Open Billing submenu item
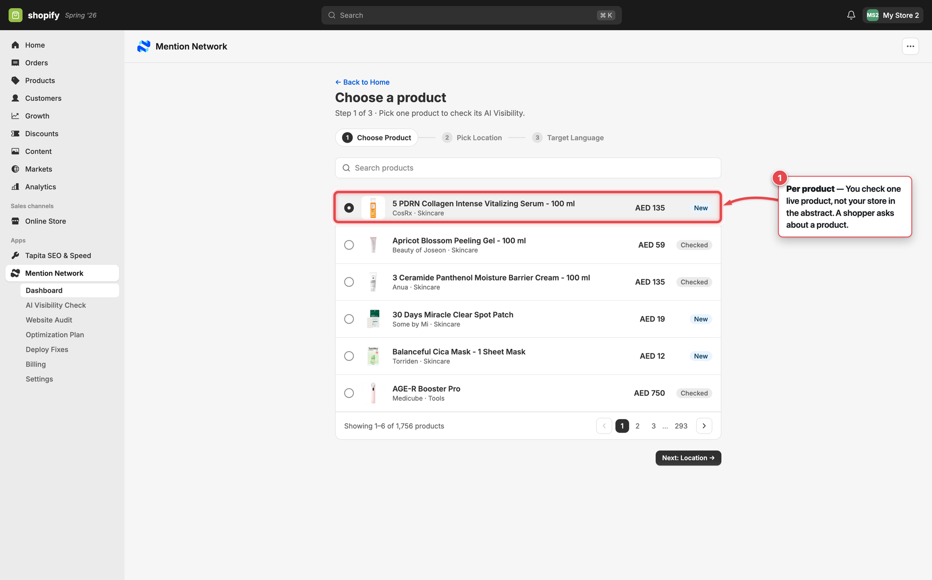This screenshot has width=932, height=580. [x=36, y=364]
